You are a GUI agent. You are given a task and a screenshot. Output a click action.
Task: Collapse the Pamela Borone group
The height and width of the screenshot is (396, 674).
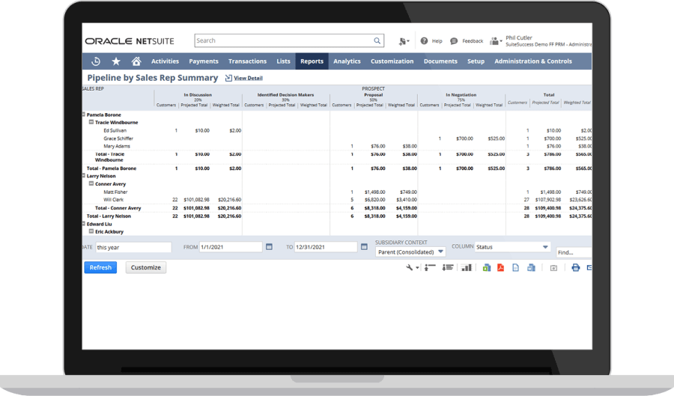[83, 115]
